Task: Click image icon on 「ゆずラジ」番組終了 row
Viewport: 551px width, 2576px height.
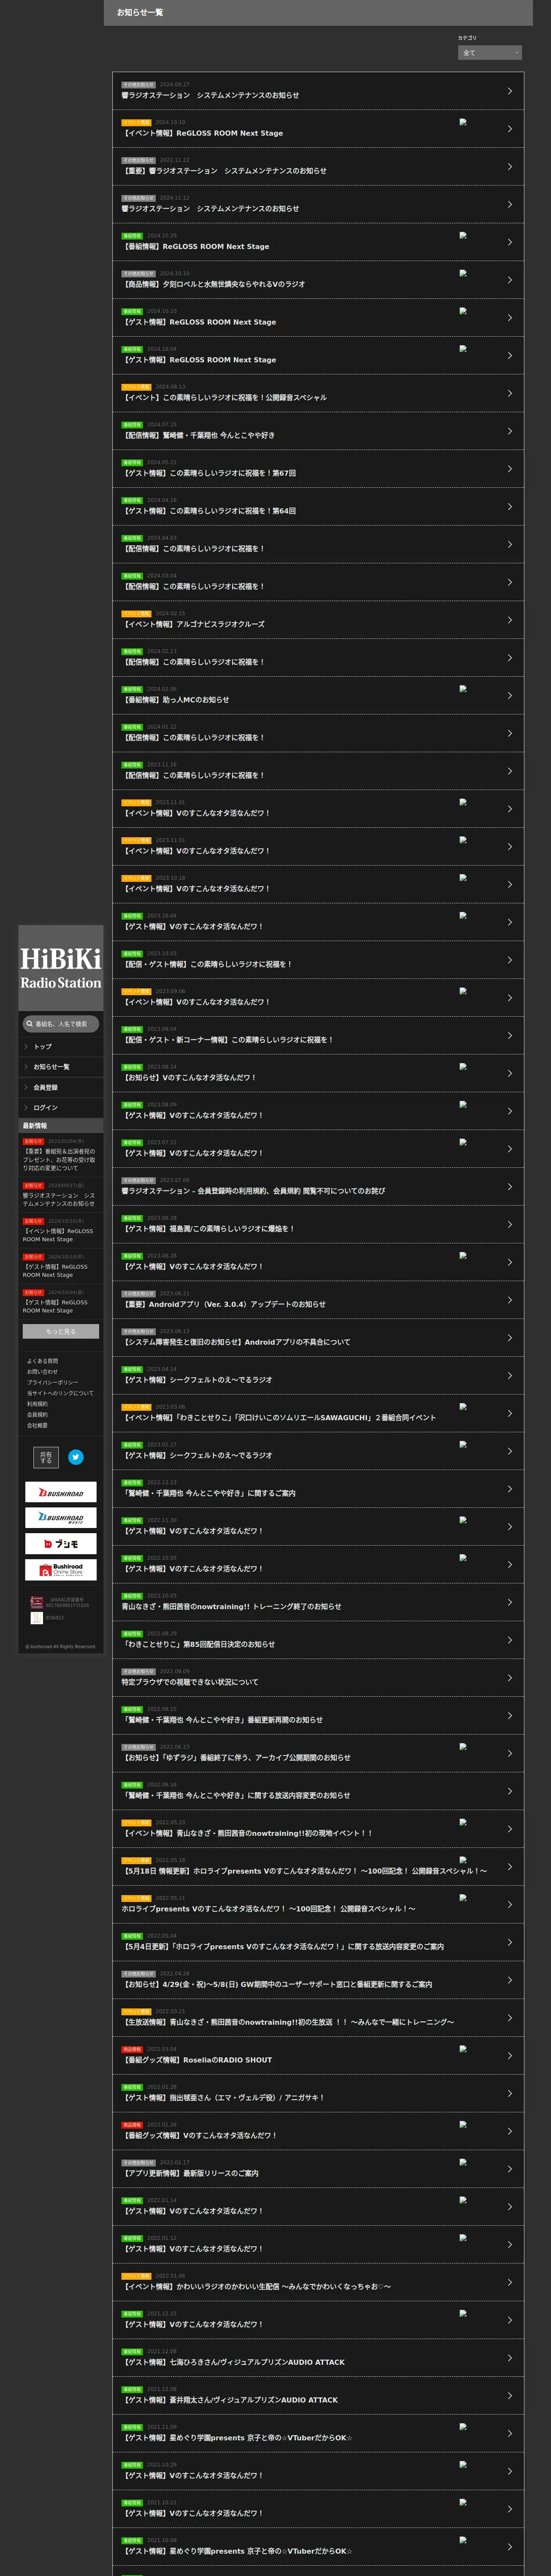Action: pyautogui.click(x=463, y=1747)
